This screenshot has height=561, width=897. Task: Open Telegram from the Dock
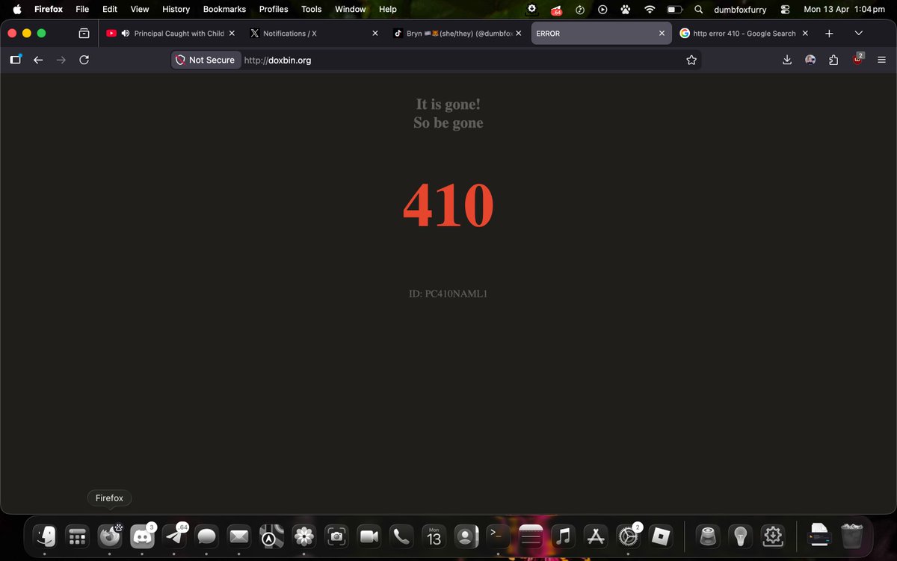coord(174,536)
